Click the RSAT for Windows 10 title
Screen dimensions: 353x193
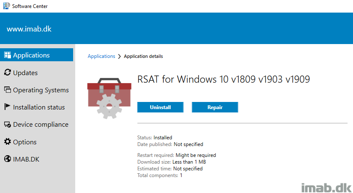point(224,79)
